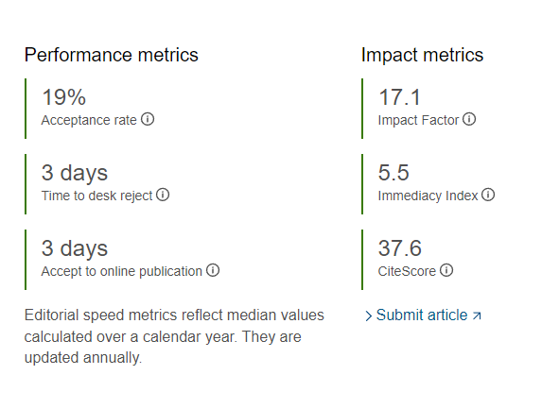Viewport: 542px width, 409px height.
Task: Click the Accept to online publication label
Action: [122, 271]
